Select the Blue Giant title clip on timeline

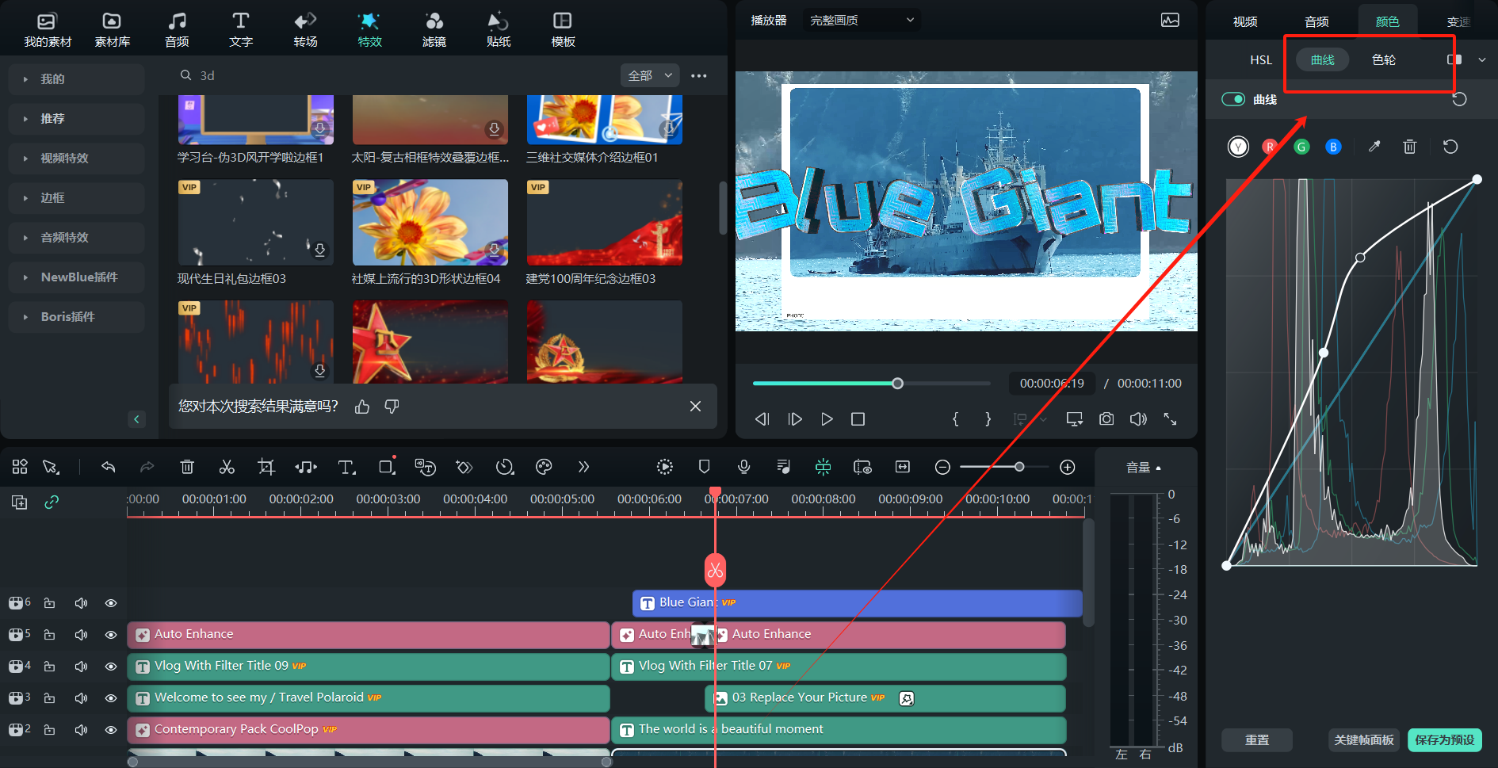click(856, 603)
